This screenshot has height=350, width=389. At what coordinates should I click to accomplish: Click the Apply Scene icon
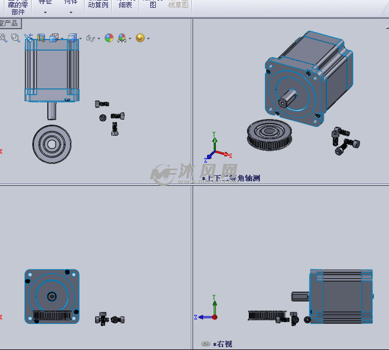(122, 38)
